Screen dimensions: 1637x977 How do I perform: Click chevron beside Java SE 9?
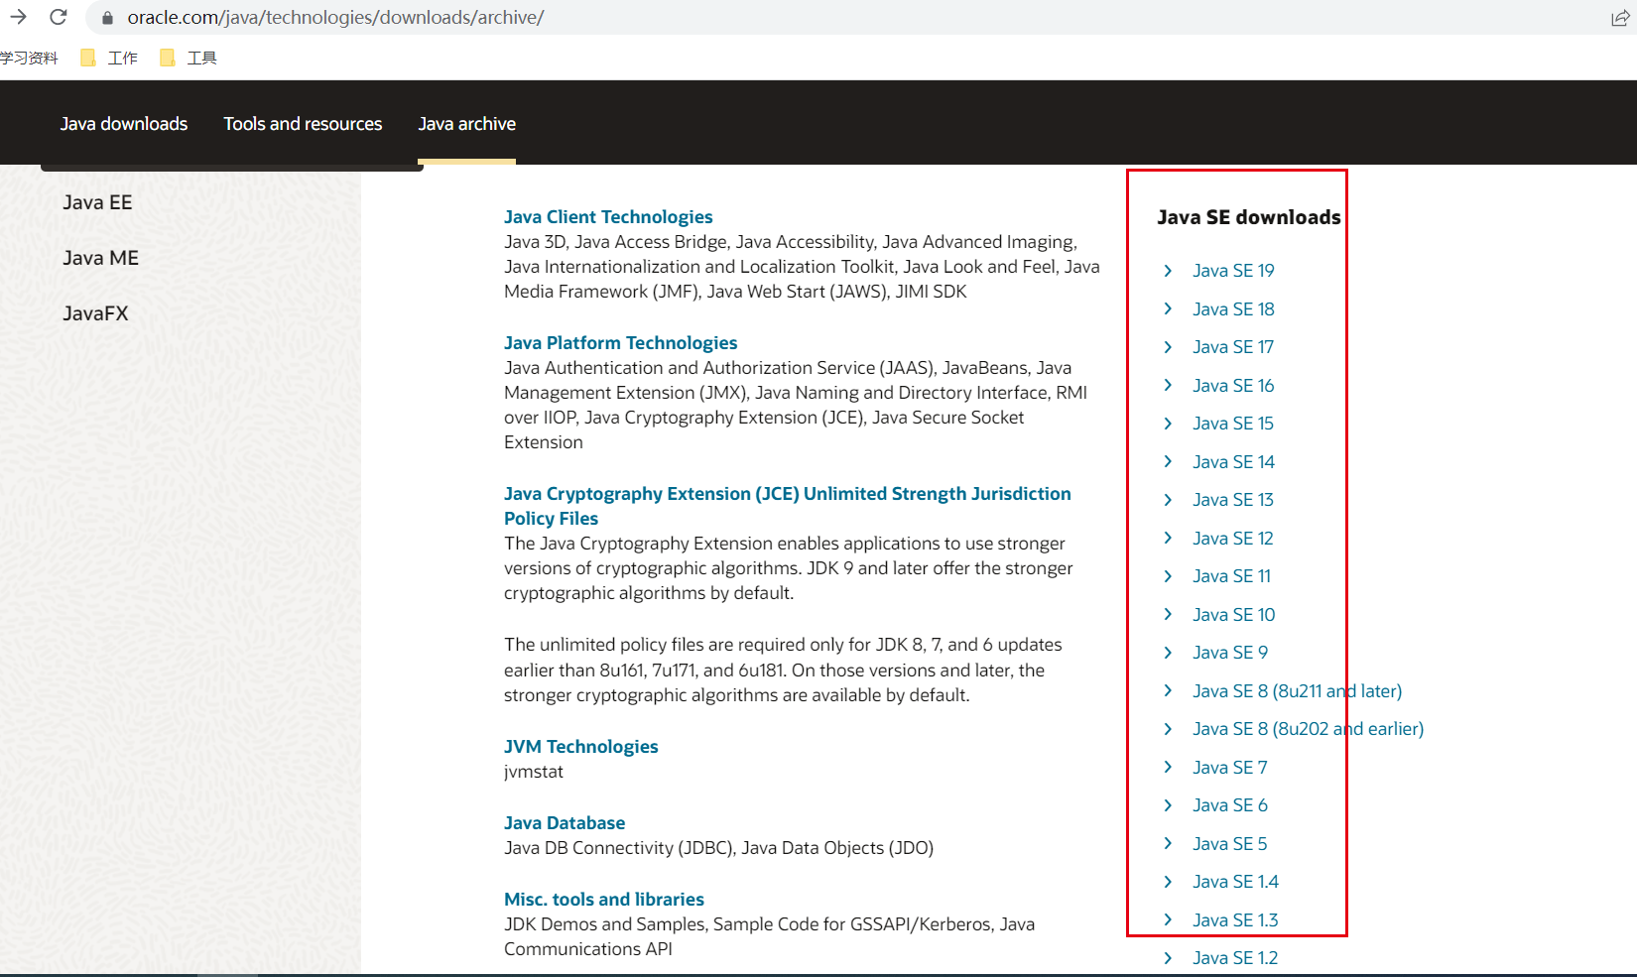tap(1168, 653)
